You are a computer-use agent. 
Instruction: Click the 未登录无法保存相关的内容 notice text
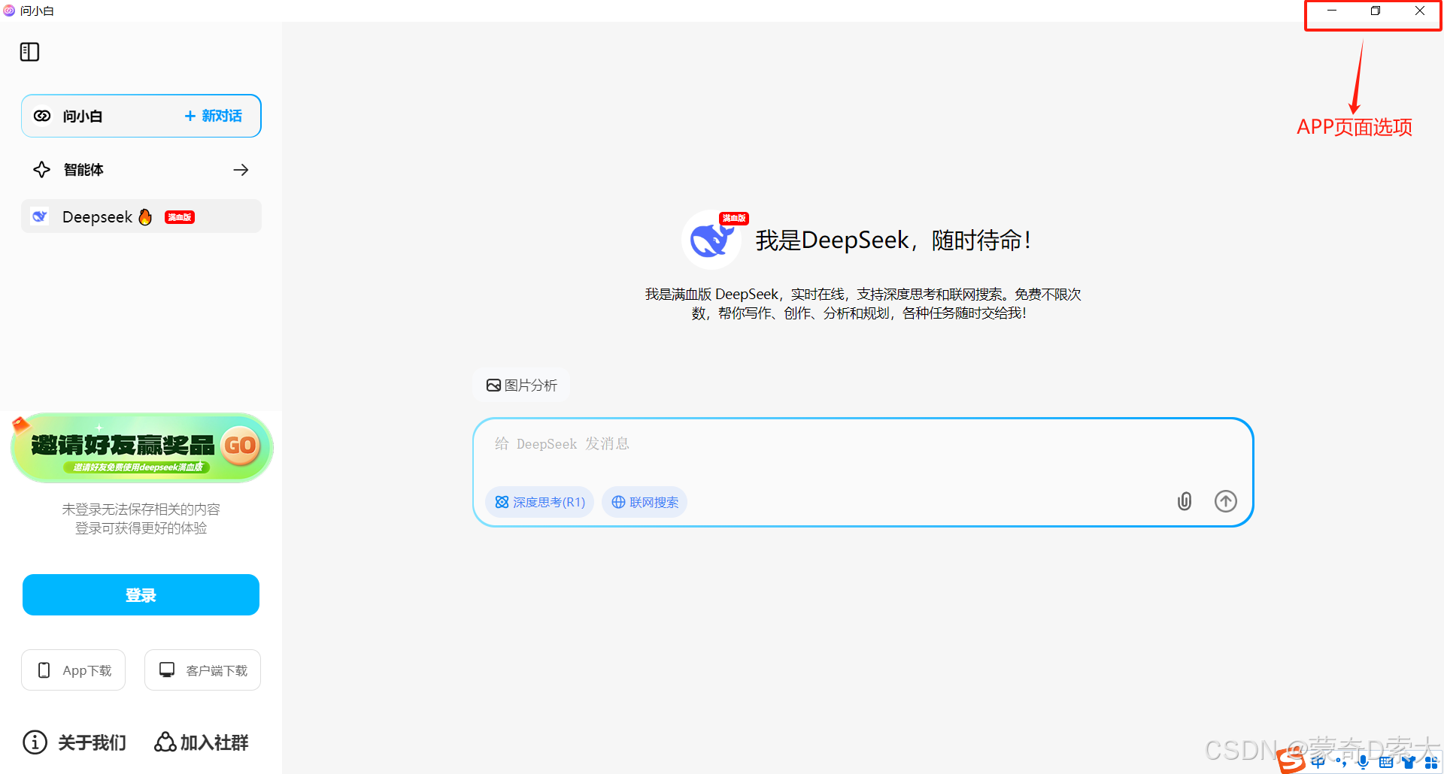coord(141,509)
